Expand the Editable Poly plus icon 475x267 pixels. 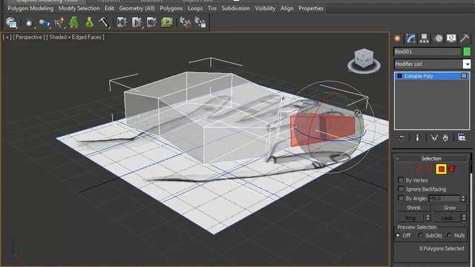pyautogui.click(x=399, y=76)
